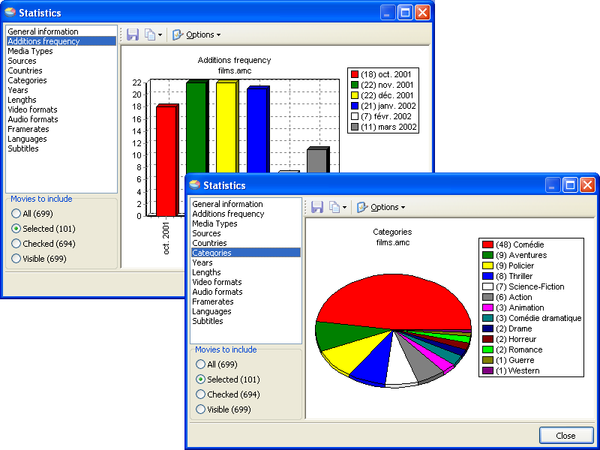This screenshot has width=600, height=450.
Task: Click the copy icon in the Categories window toolbar
Action: 334,207
